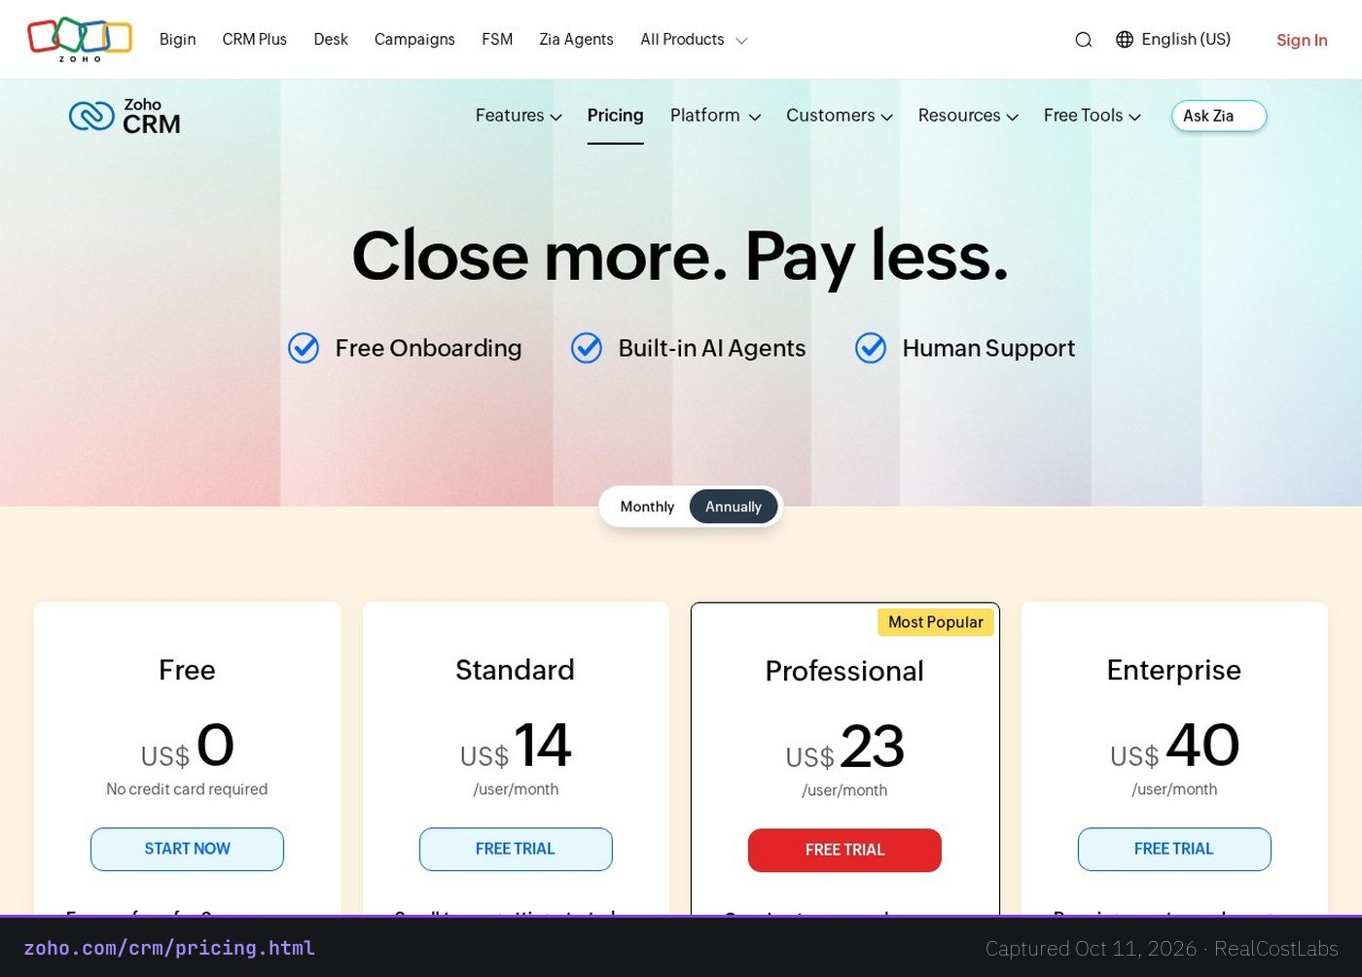Click START NOW on Free plan
Image resolution: width=1362 pixels, height=977 pixels.
pyautogui.click(x=187, y=849)
